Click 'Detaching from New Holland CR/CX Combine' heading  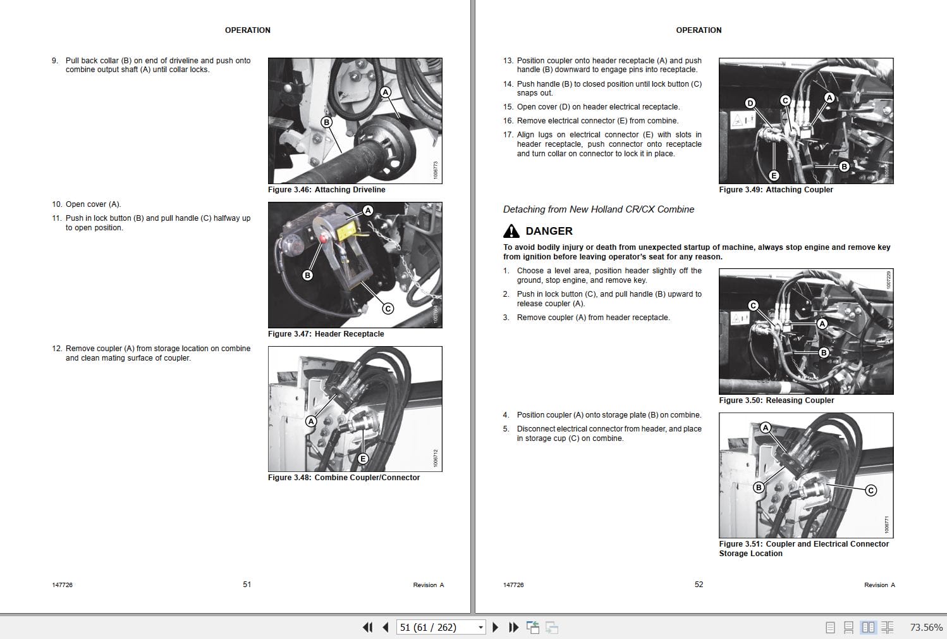click(x=599, y=209)
